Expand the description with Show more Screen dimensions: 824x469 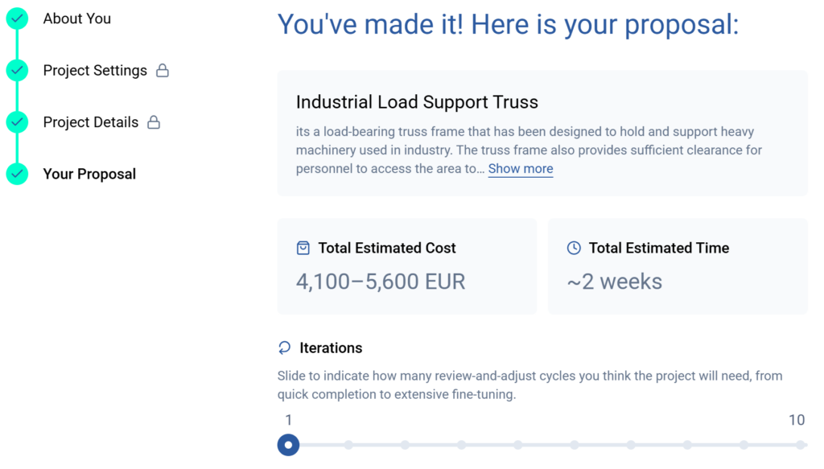pos(521,169)
